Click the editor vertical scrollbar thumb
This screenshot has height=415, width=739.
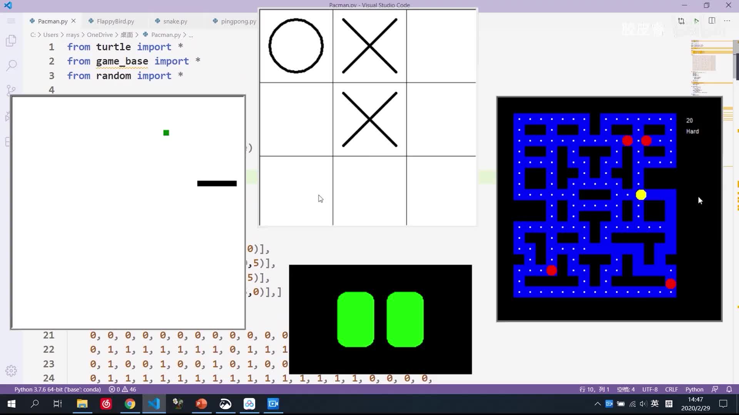point(737,60)
